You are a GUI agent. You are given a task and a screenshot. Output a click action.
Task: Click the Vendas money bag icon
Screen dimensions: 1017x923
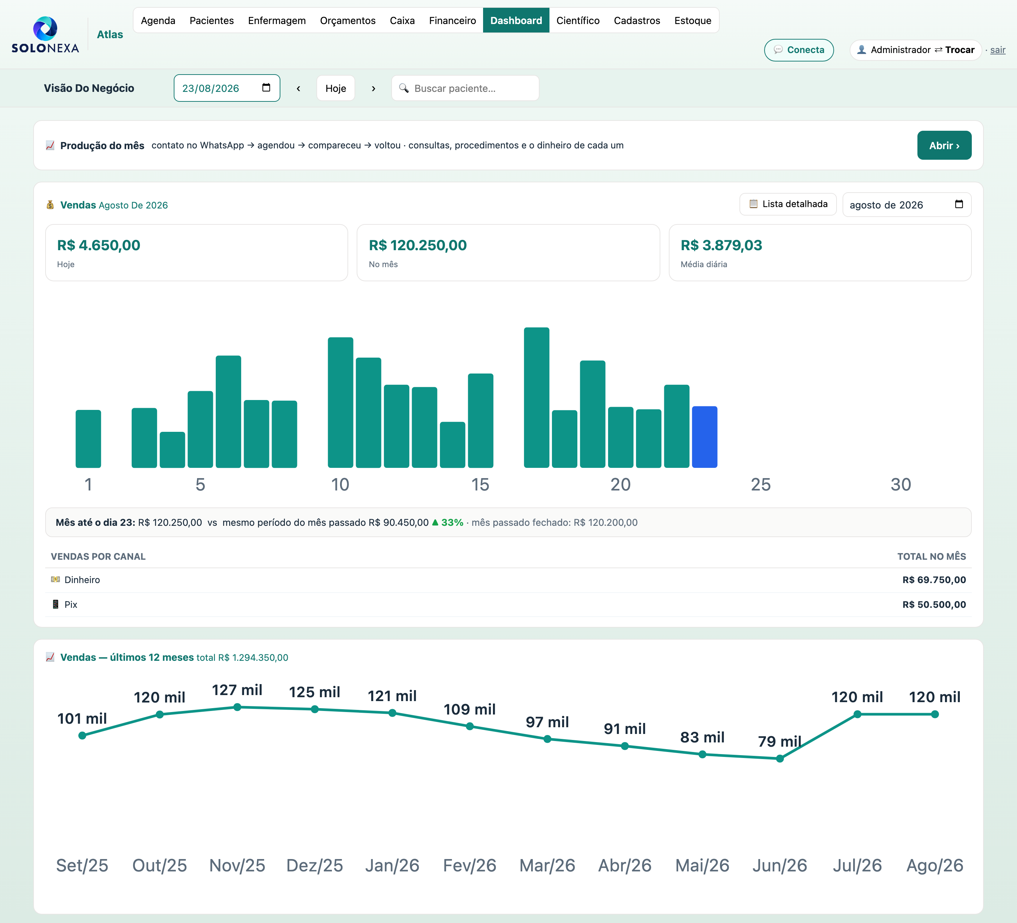50,205
